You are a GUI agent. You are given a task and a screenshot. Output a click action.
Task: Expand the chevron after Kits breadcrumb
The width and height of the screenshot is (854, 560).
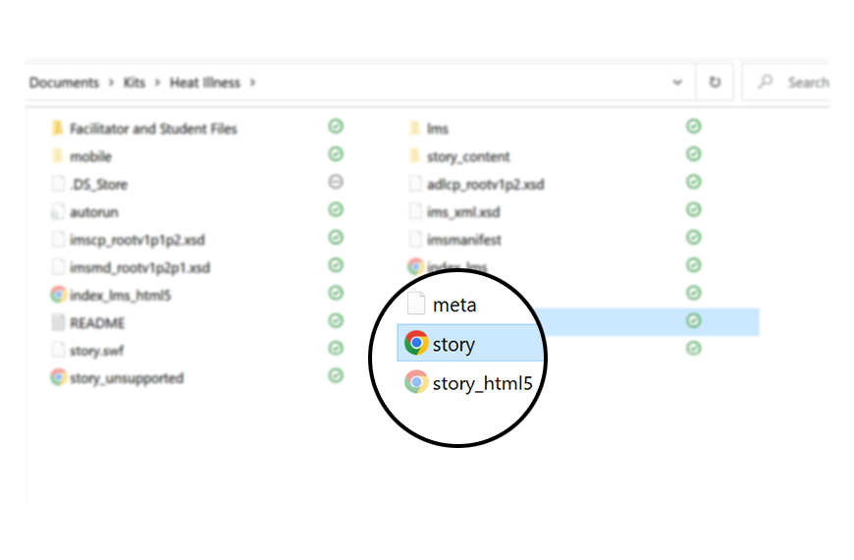tap(157, 83)
